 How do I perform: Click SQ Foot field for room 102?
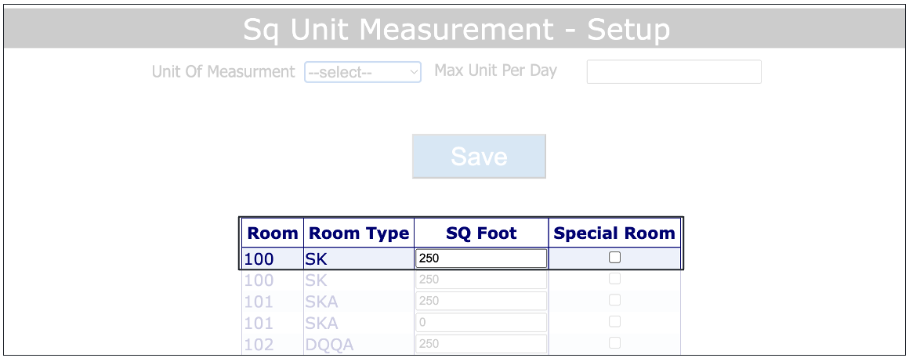(481, 343)
